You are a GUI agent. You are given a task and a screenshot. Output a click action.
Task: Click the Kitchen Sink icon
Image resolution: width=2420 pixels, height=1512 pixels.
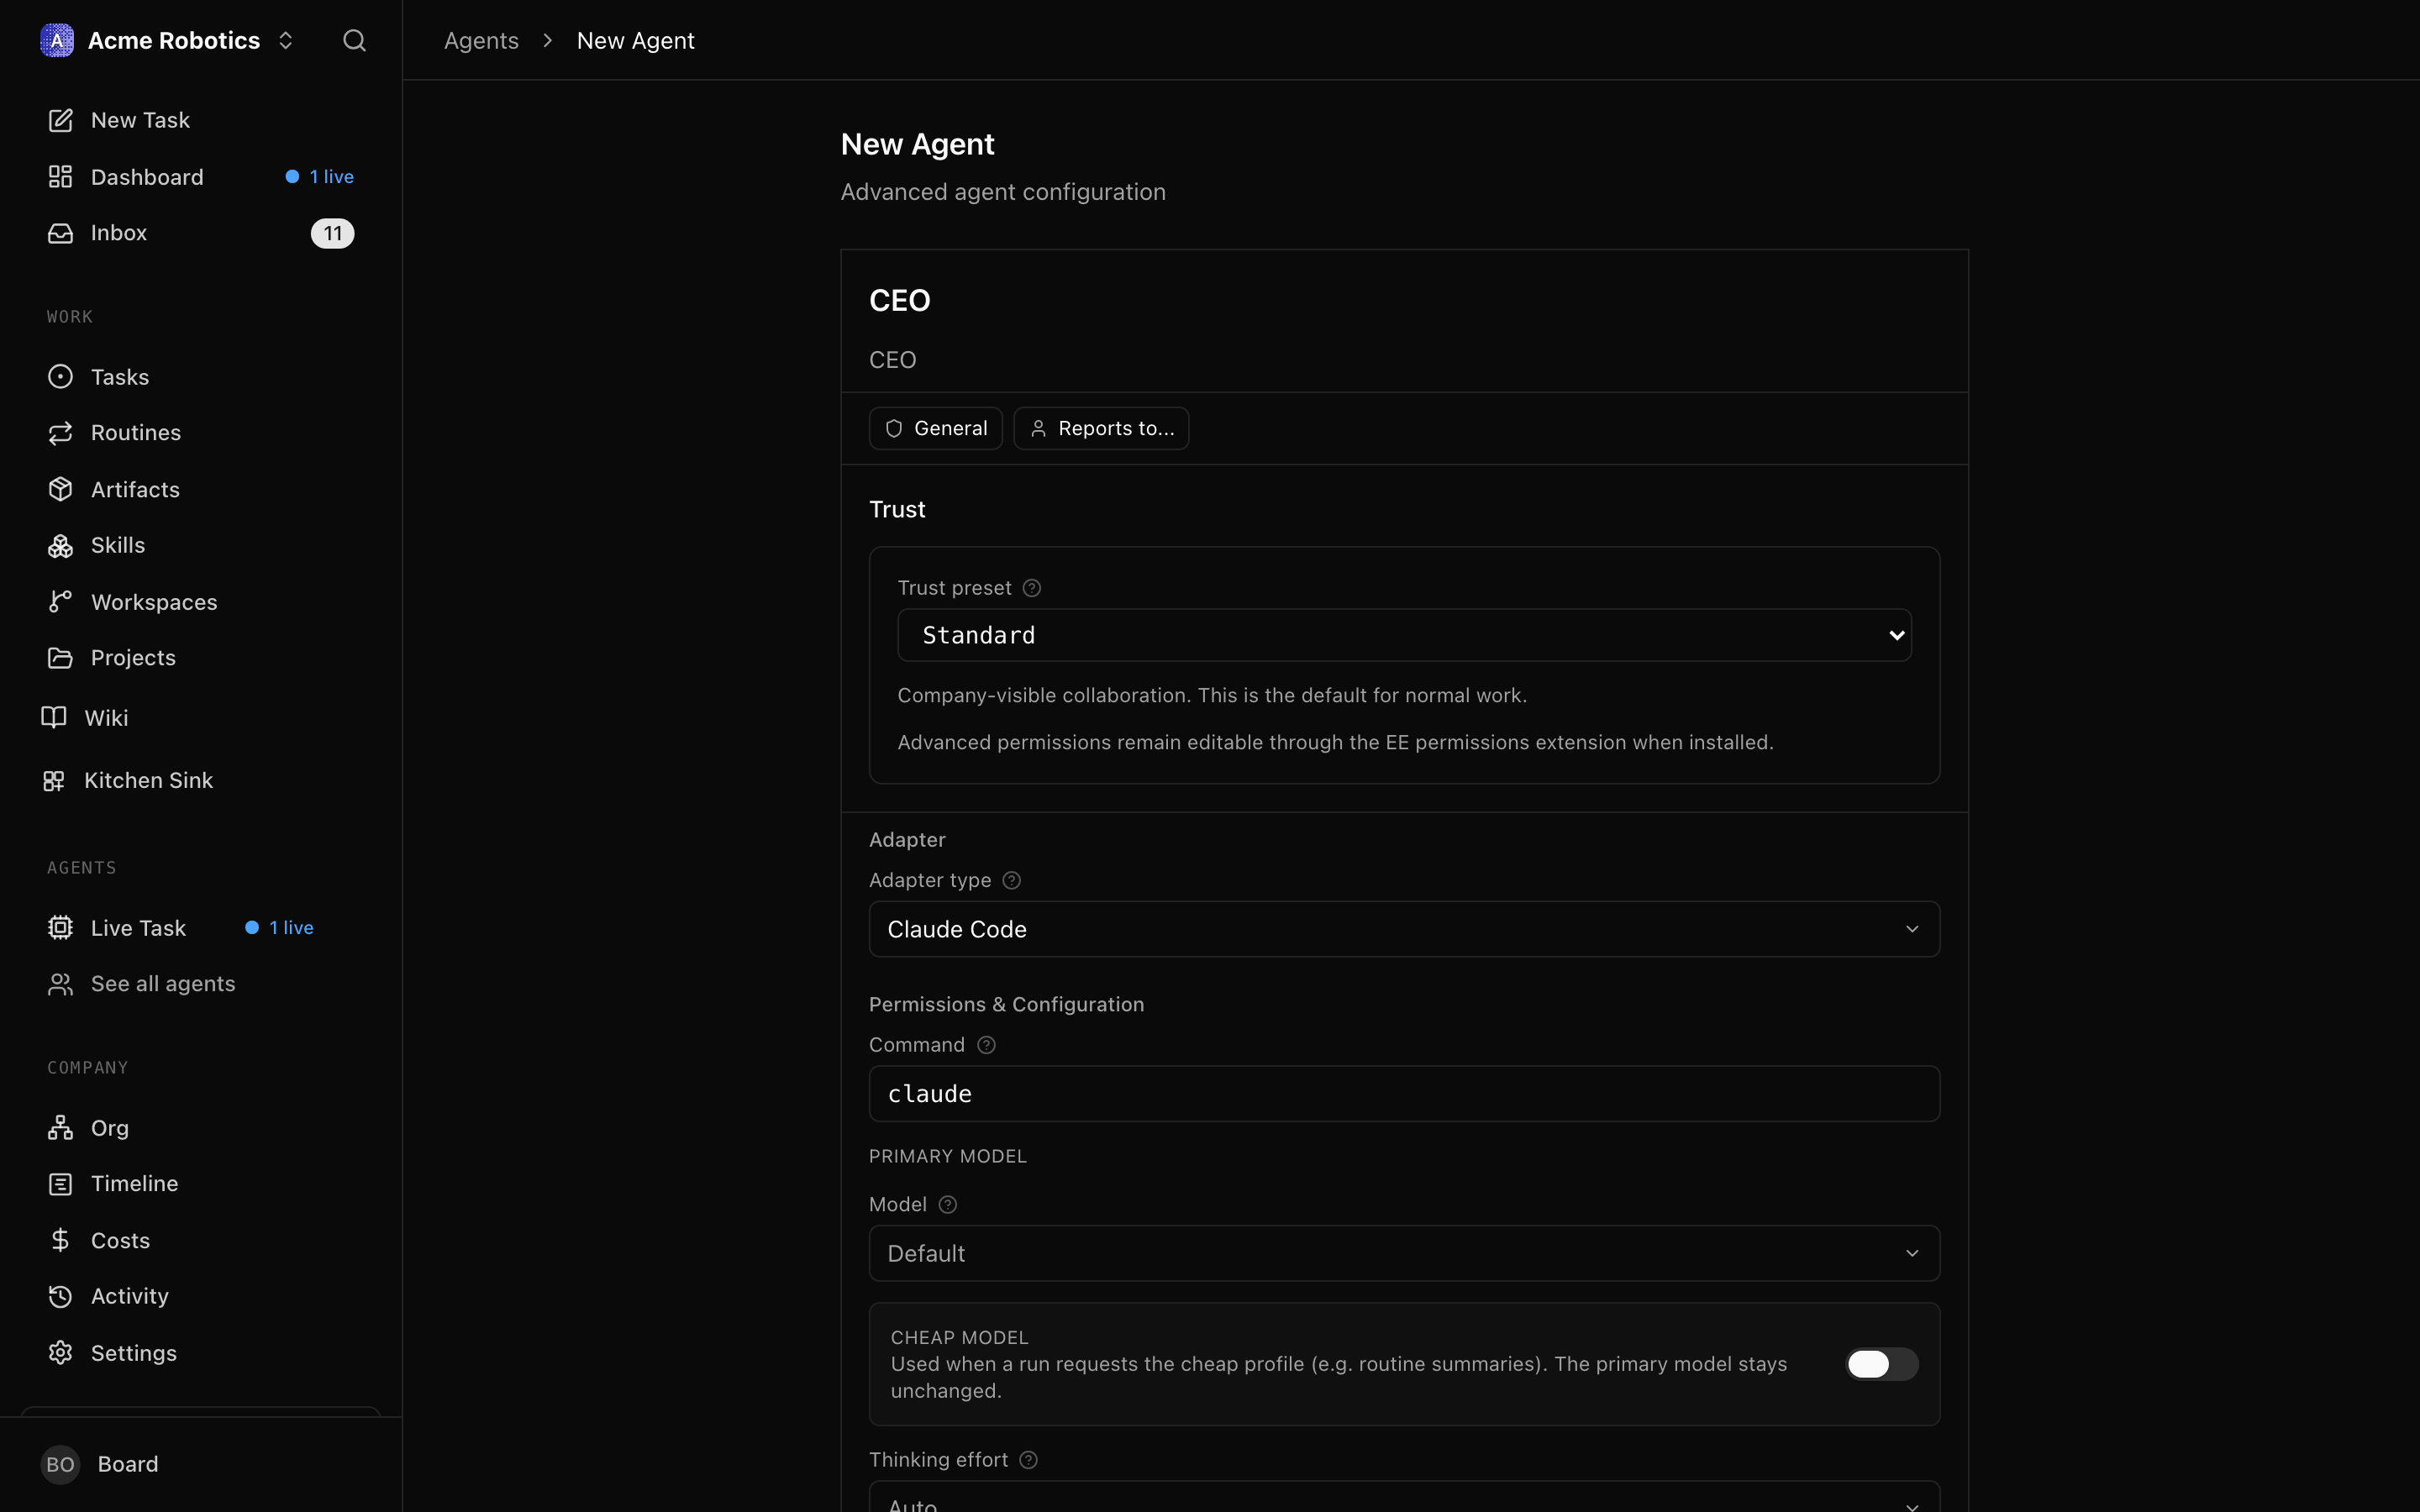point(54,780)
